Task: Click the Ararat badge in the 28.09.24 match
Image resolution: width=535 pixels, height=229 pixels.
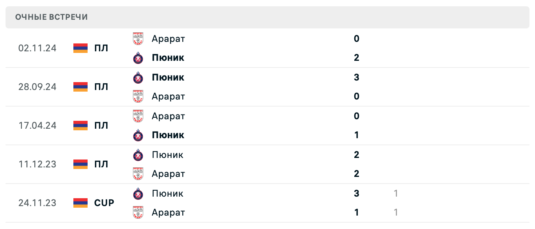Action: coord(138,96)
